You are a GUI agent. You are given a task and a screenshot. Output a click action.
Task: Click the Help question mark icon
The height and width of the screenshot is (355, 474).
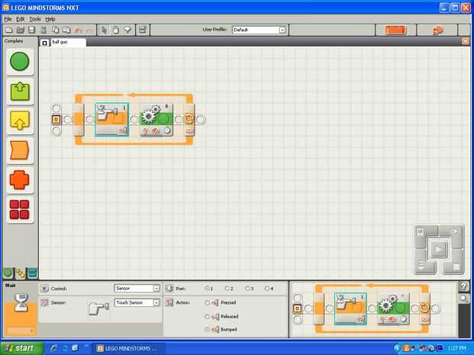464,287
